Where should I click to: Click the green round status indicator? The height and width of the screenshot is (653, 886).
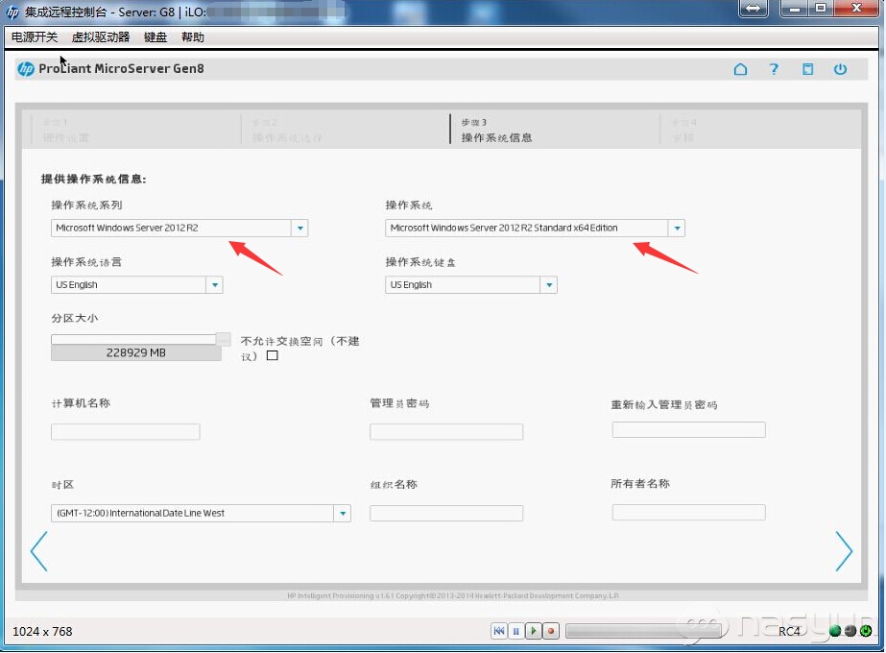click(834, 631)
